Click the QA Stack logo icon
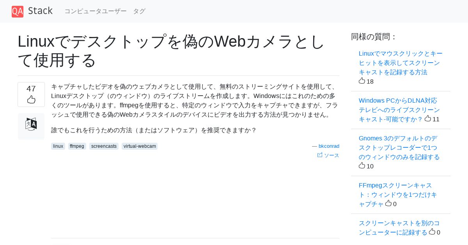 tap(18, 11)
